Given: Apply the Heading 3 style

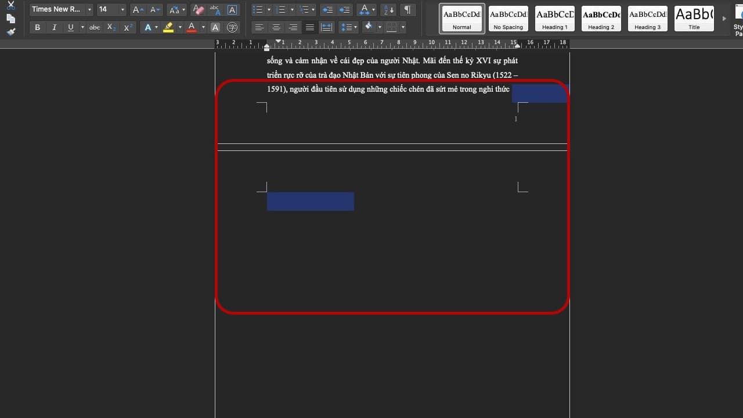Looking at the screenshot, I should coord(648,19).
